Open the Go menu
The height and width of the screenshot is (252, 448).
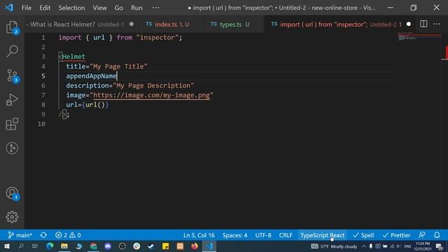coord(119,8)
